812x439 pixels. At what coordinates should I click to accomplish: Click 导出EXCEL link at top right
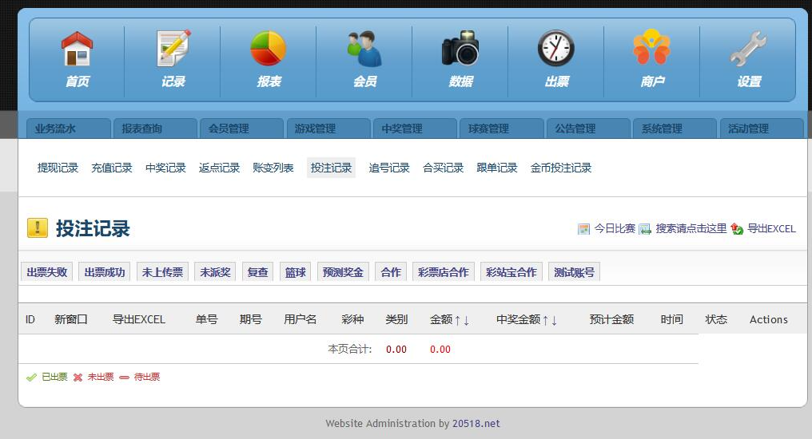(771, 228)
